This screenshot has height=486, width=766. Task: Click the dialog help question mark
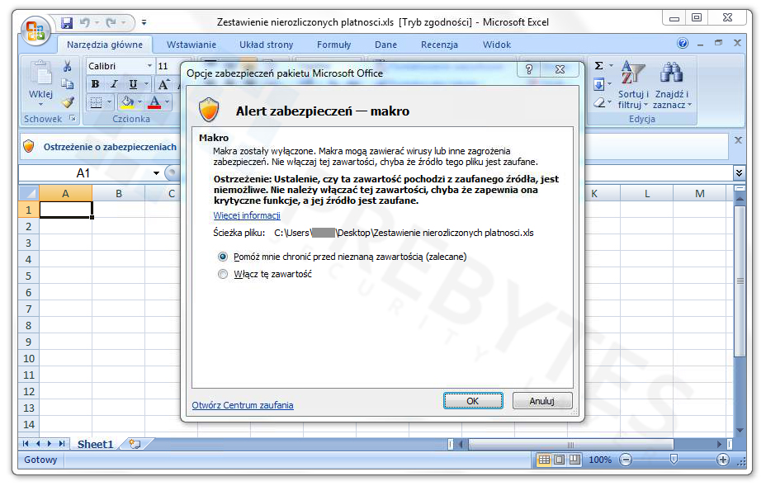point(528,69)
